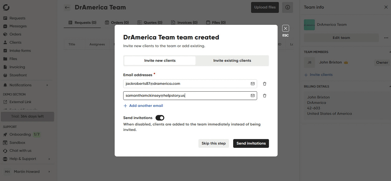Image resolution: width=391 pixels, height=181 pixels.
Task: Click John Brixton's crown icon
Action: 346,63
